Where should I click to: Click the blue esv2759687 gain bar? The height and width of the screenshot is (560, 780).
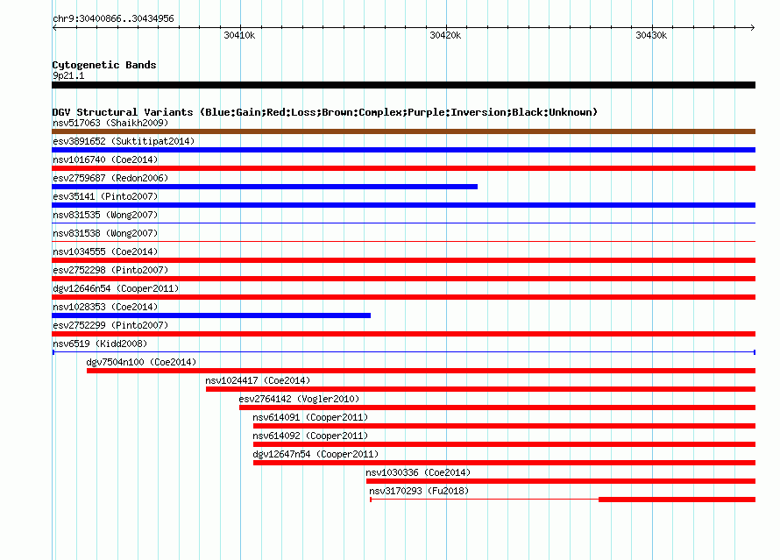pos(265,187)
